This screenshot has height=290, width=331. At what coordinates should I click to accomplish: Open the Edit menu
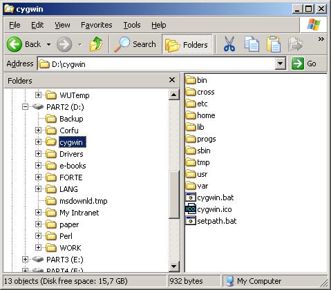coord(37,25)
